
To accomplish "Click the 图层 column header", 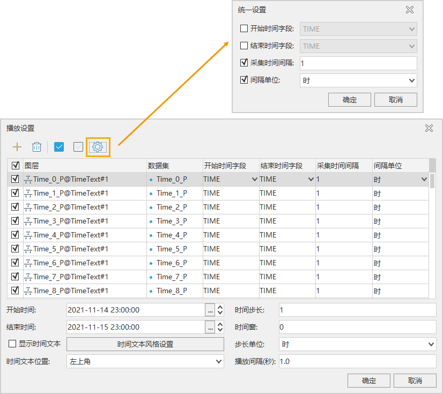I will pos(85,166).
